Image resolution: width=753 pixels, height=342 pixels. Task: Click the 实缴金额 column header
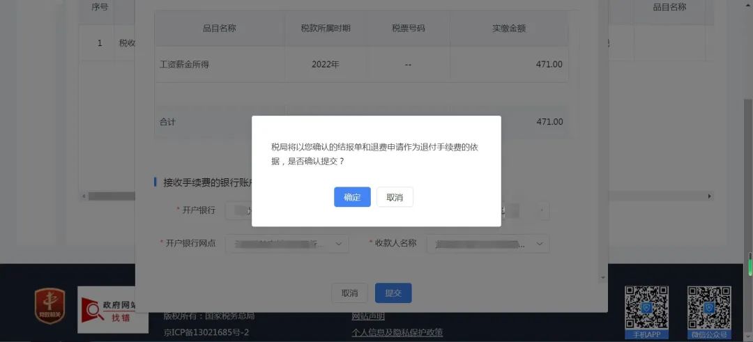(509, 29)
